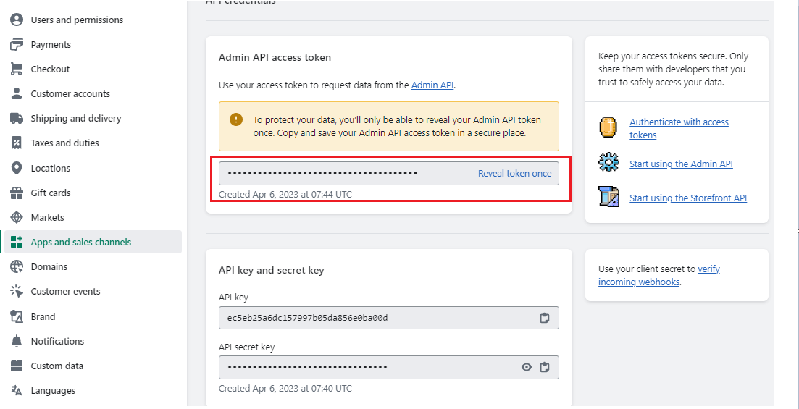This screenshot has height=409, width=799.
Task: Click the Checkout cart icon
Action: (17, 69)
